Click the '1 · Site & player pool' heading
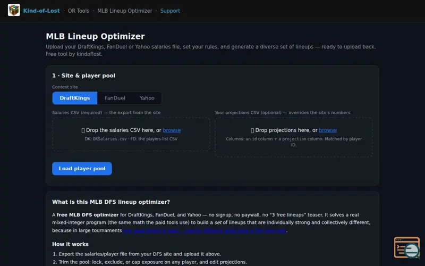425x266 pixels. 83,76
